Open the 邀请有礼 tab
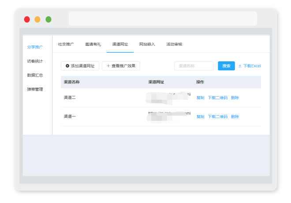Screen dimensions: 291x203 [x=93, y=44]
